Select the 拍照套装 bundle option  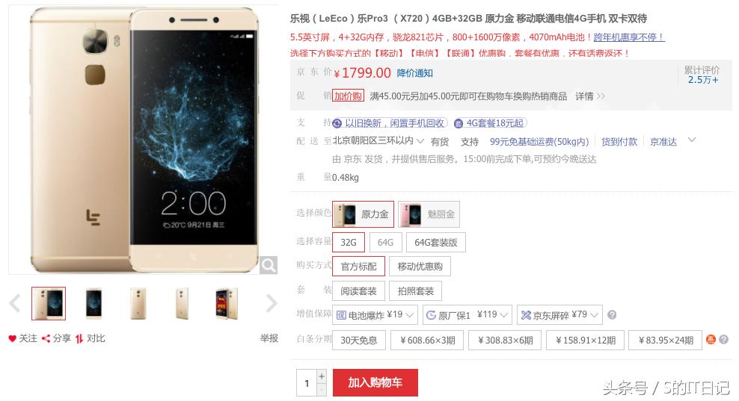click(416, 291)
